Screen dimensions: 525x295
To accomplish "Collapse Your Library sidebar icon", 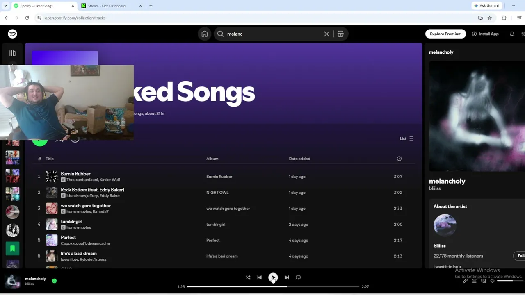I will point(12,53).
